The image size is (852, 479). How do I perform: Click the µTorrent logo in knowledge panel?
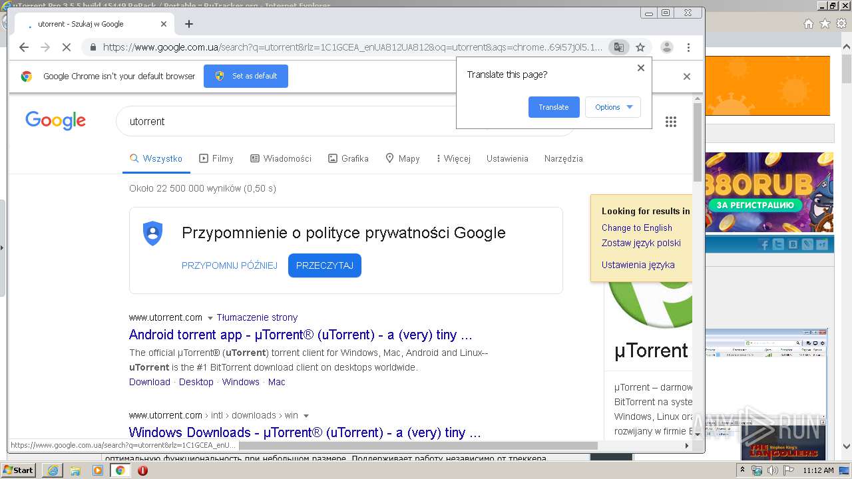pyautogui.click(x=651, y=305)
